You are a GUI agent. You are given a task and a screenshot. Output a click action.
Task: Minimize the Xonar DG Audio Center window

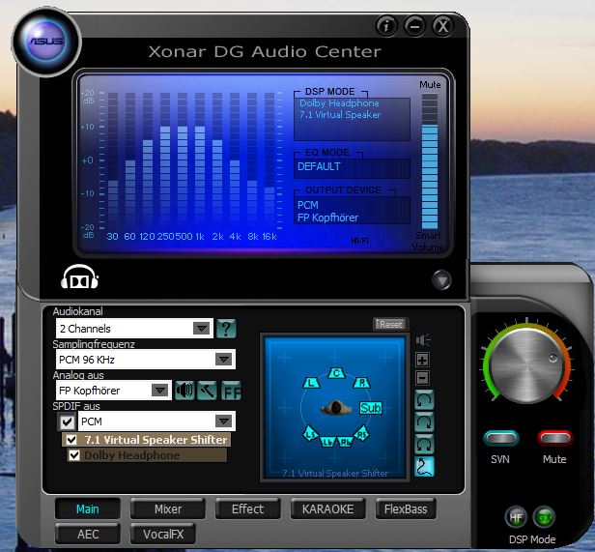(414, 26)
